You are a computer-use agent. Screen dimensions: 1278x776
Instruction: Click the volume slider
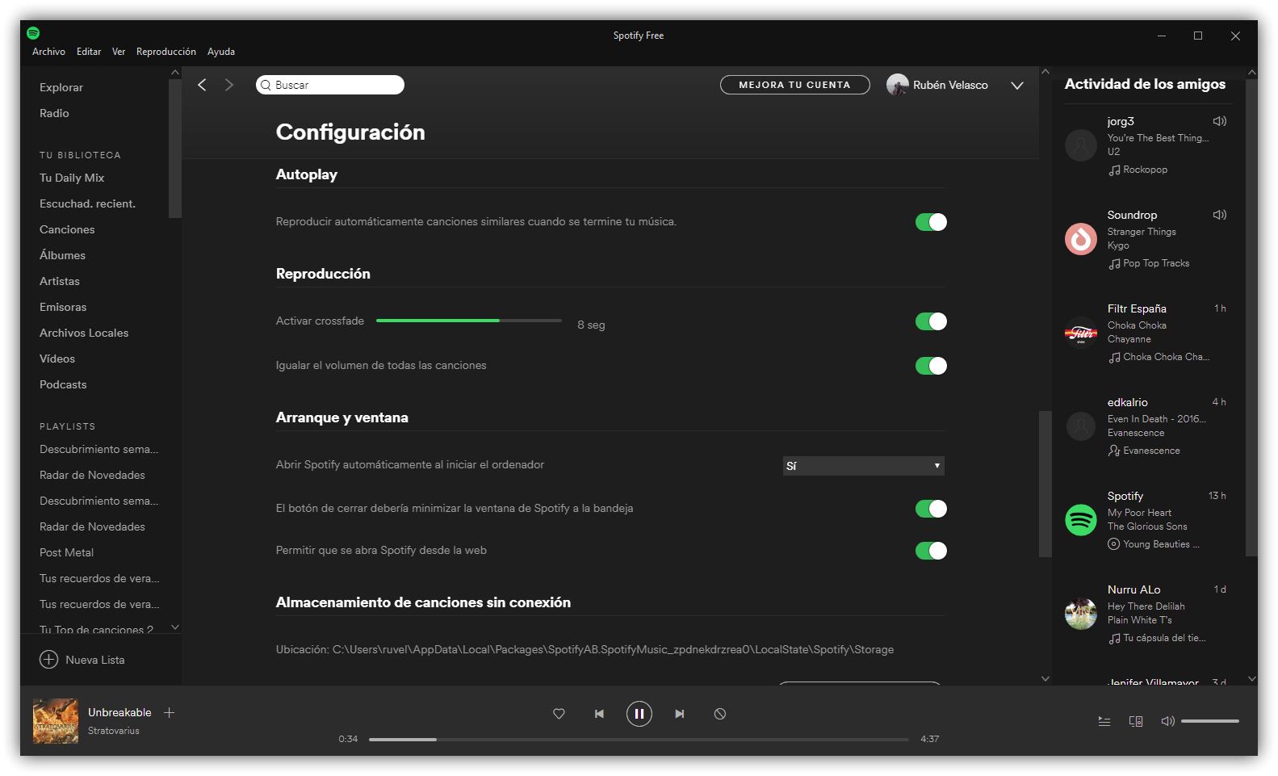(1210, 721)
